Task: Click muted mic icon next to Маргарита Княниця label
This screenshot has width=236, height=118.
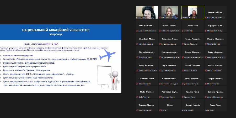Action: pos(206,31)
